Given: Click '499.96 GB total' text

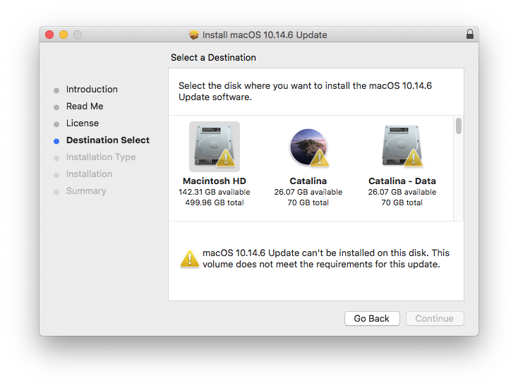Looking at the screenshot, I should [215, 202].
